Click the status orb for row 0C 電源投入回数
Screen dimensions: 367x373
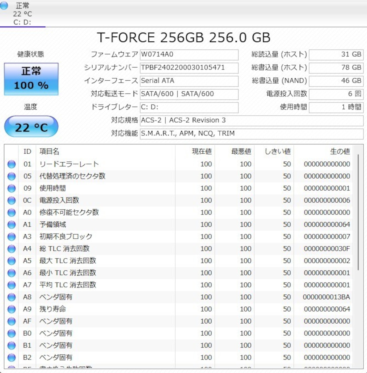pyautogui.click(x=11, y=200)
